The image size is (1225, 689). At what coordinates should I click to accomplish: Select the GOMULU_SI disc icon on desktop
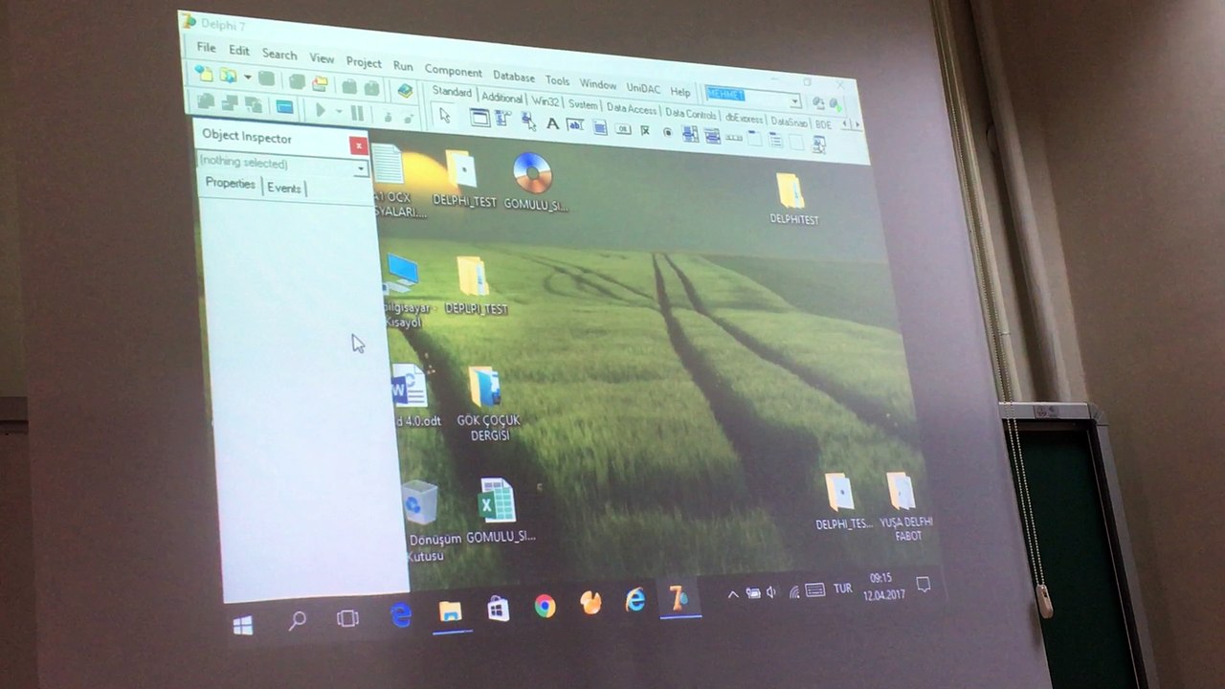click(534, 182)
